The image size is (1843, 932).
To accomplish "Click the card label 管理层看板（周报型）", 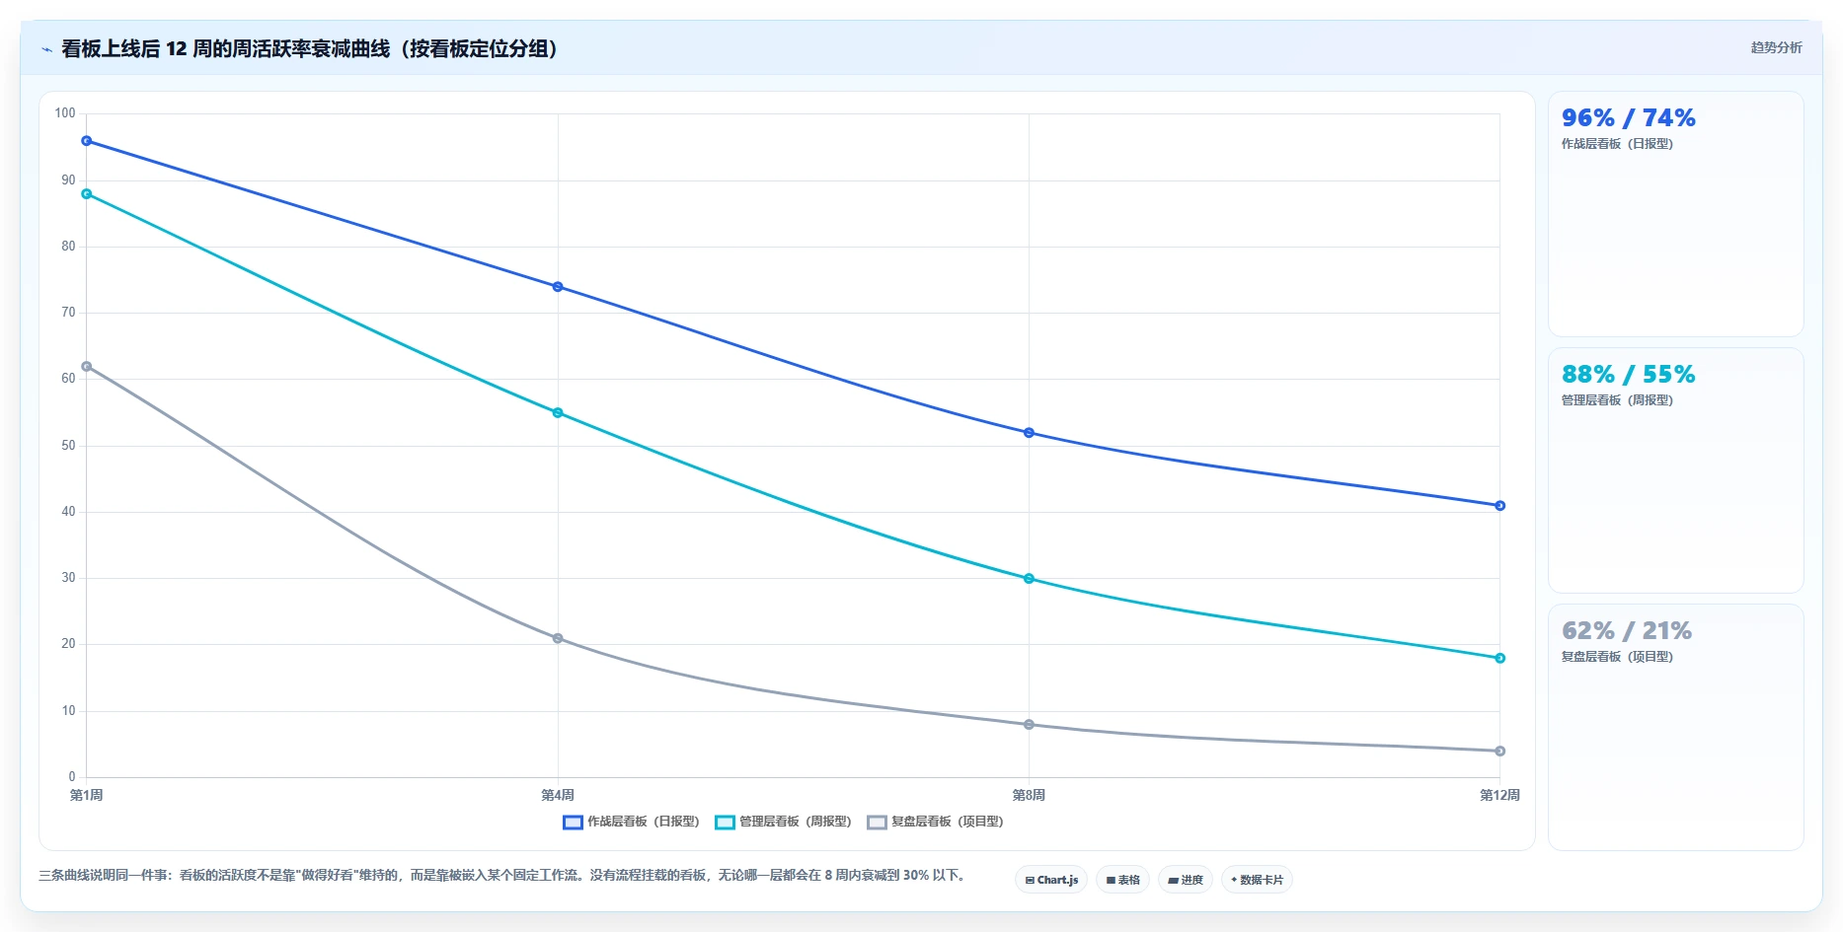I will tap(1617, 400).
